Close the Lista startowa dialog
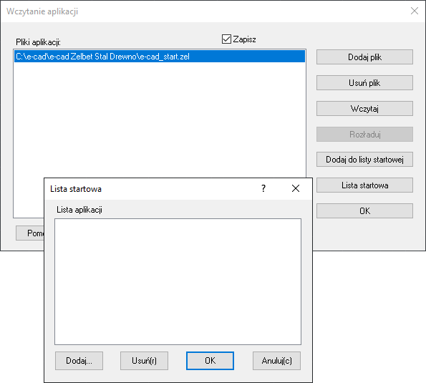The width and height of the screenshot is (426, 383). click(296, 188)
